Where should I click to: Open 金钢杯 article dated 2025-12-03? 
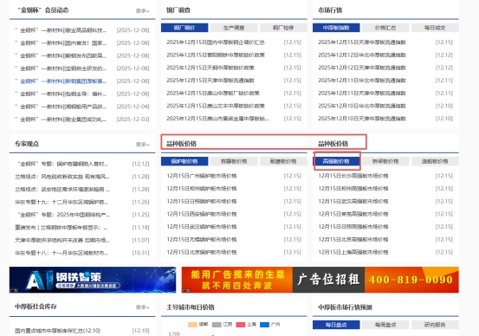(x=61, y=120)
